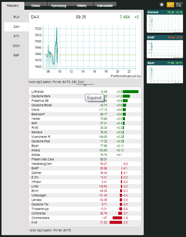Image resolution: width=186 pixels, height=237 pixels.
Task: Click the Lufthansa +2.8 green change bar
Action: pyautogui.click(x=131, y=92)
